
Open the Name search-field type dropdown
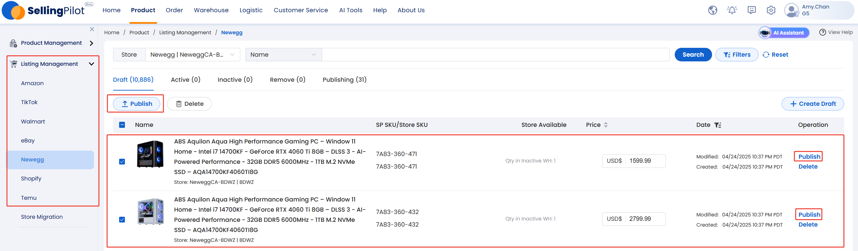point(283,55)
